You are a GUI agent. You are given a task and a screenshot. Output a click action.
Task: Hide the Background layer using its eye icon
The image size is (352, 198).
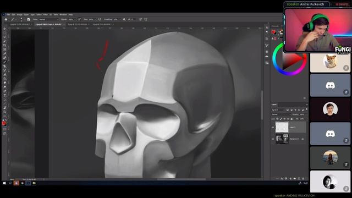[x=273, y=139]
